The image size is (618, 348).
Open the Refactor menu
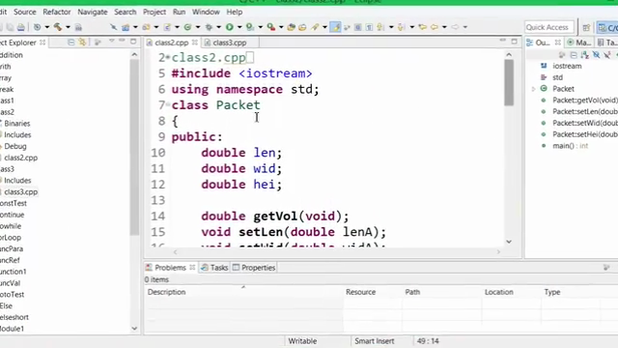pos(57,12)
